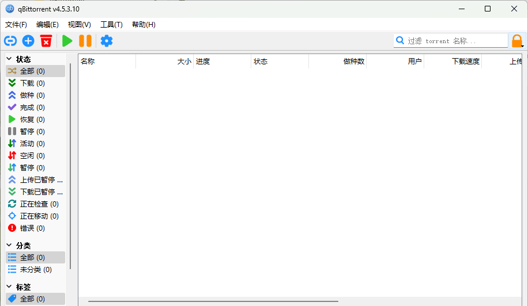Sort by the 名称 column header
The image size is (528, 306).
[x=107, y=62]
